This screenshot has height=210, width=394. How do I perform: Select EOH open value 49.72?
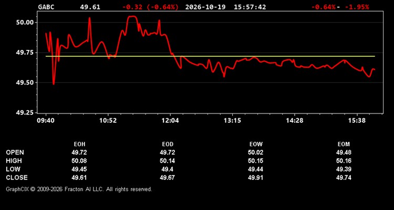[x=79, y=152]
